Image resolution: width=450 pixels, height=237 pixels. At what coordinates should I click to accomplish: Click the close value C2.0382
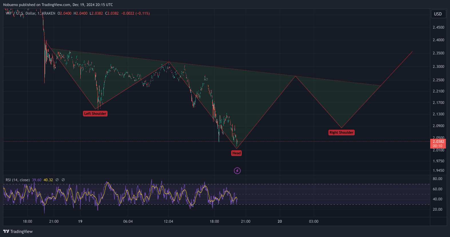(x=112, y=13)
